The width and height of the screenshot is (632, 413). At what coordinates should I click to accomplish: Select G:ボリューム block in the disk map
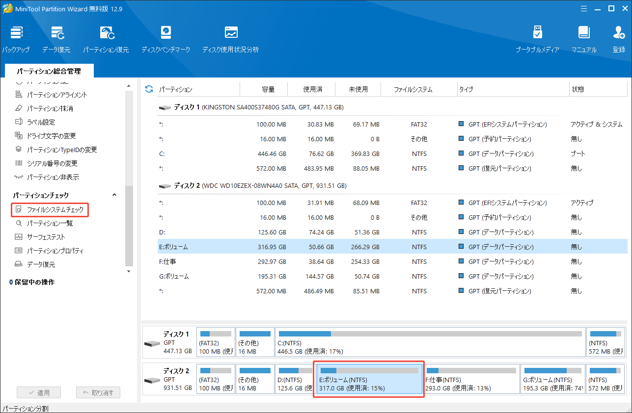[x=553, y=379]
